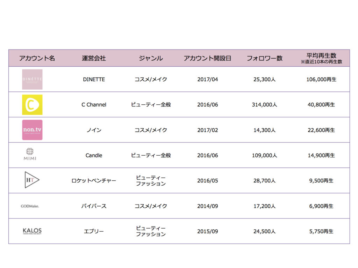Click the 40,800再生 average plays value

[322, 105]
